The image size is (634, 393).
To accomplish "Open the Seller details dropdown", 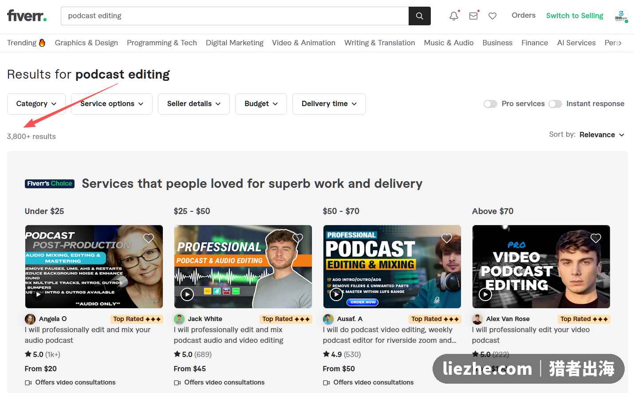I will 194,104.
